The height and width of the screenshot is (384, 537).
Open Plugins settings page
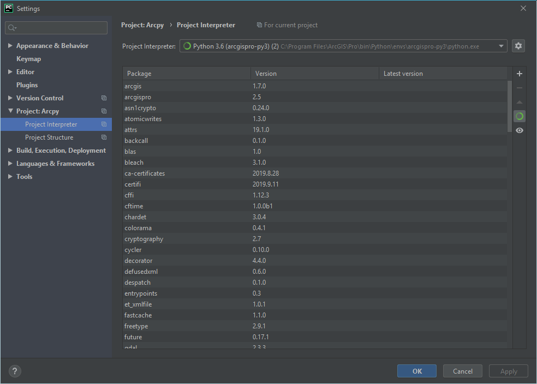27,85
